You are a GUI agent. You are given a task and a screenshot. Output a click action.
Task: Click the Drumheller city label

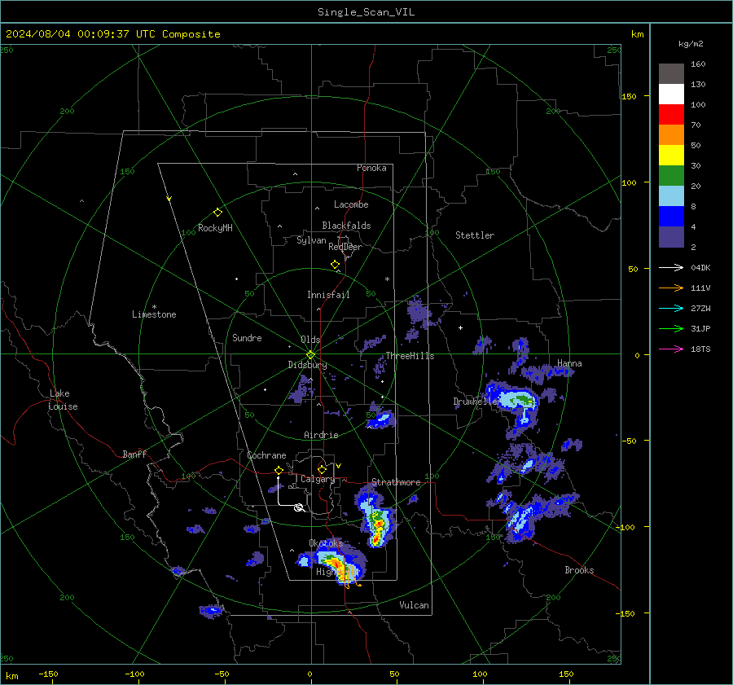476,402
